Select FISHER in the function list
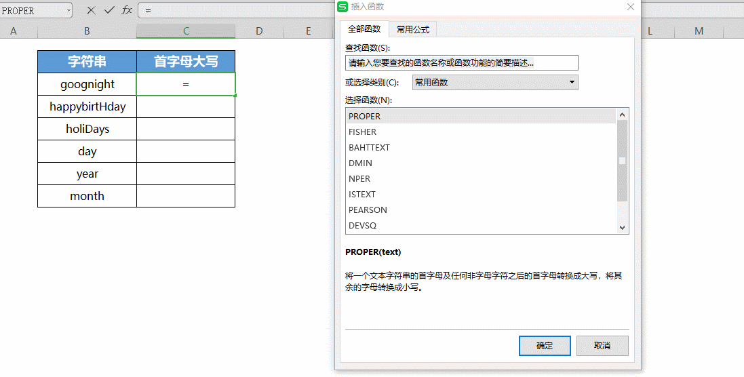The height and width of the screenshot is (377, 744). click(481, 132)
